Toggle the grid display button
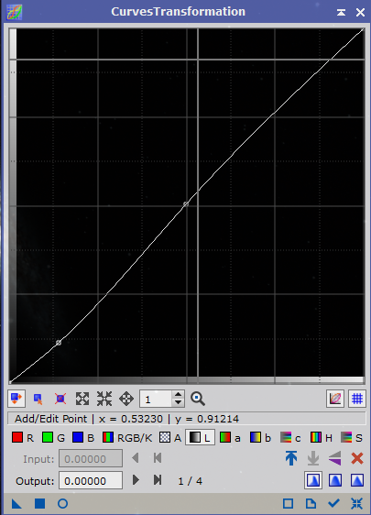Viewport: 371px width, 515px height. [357, 399]
